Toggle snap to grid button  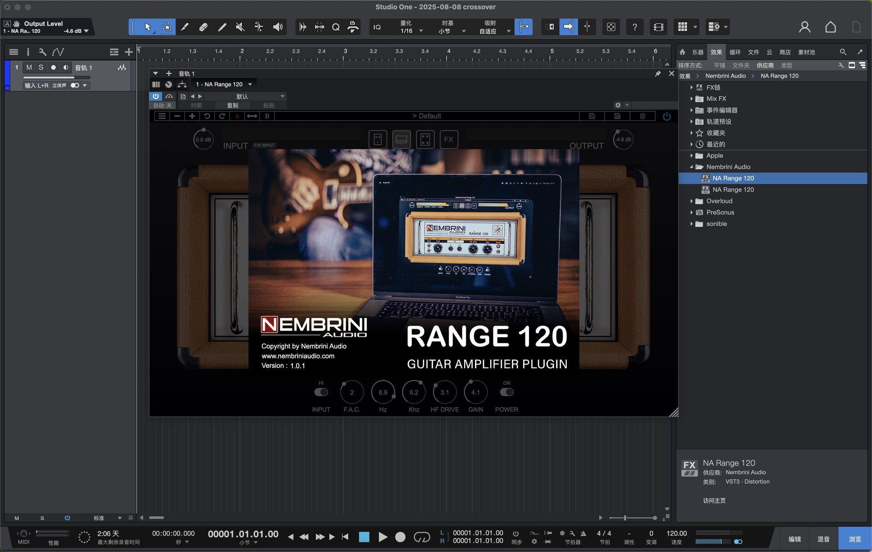point(523,27)
